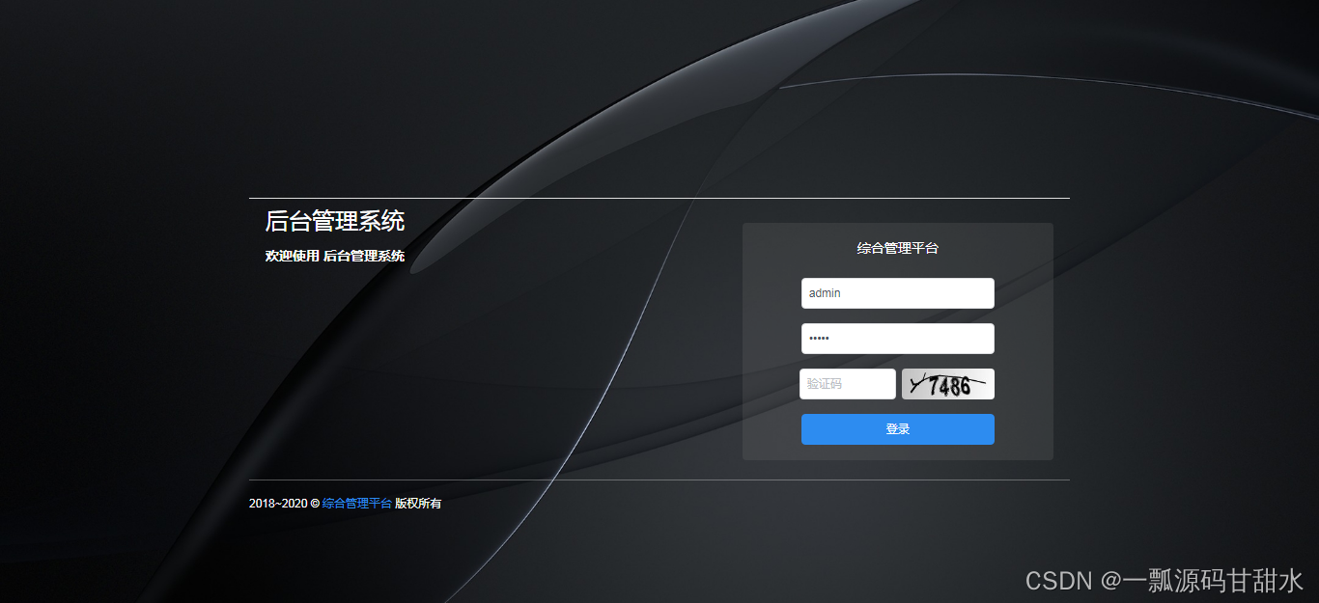Focus the password input field
The height and width of the screenshot is (603, 1319).
click(x=898, y=339)
